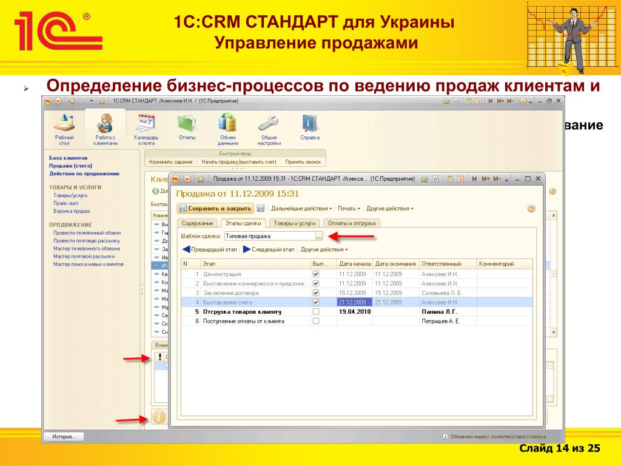Click the diskette save icon beside Сохранить и закрыть
621x466 pixels.
click(261, 209)
